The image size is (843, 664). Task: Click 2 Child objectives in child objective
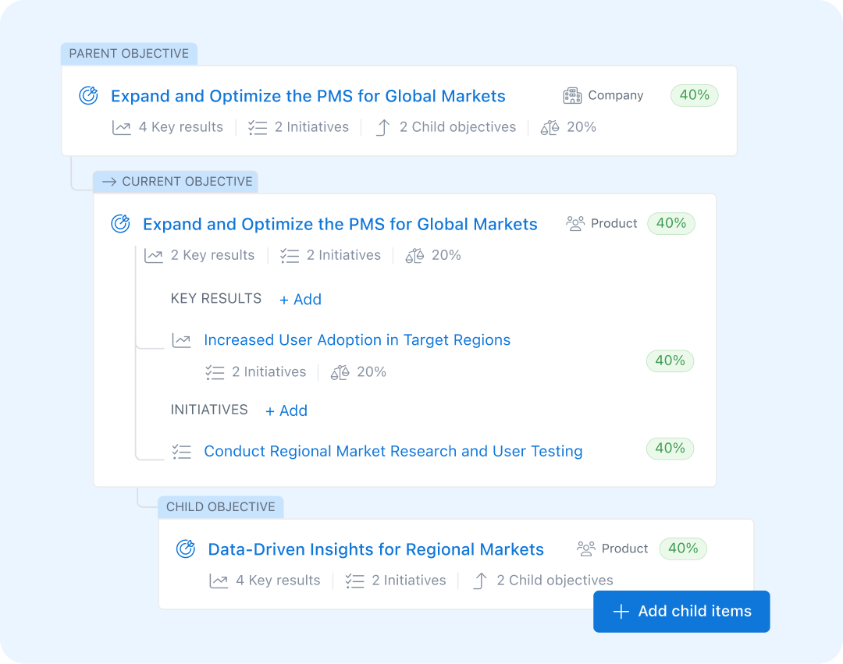(555, 581)
